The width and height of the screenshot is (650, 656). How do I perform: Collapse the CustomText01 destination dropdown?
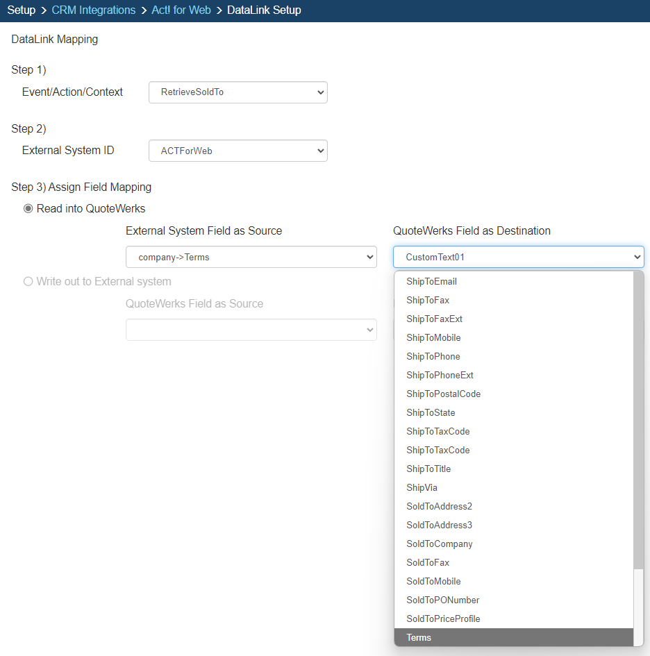518,257
